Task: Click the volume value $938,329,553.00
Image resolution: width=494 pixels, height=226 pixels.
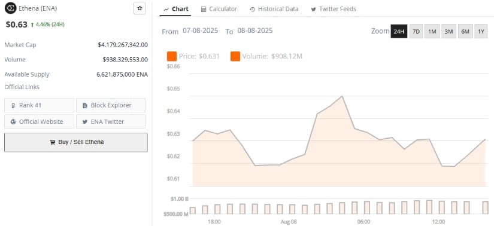Action: pos(125,60)
